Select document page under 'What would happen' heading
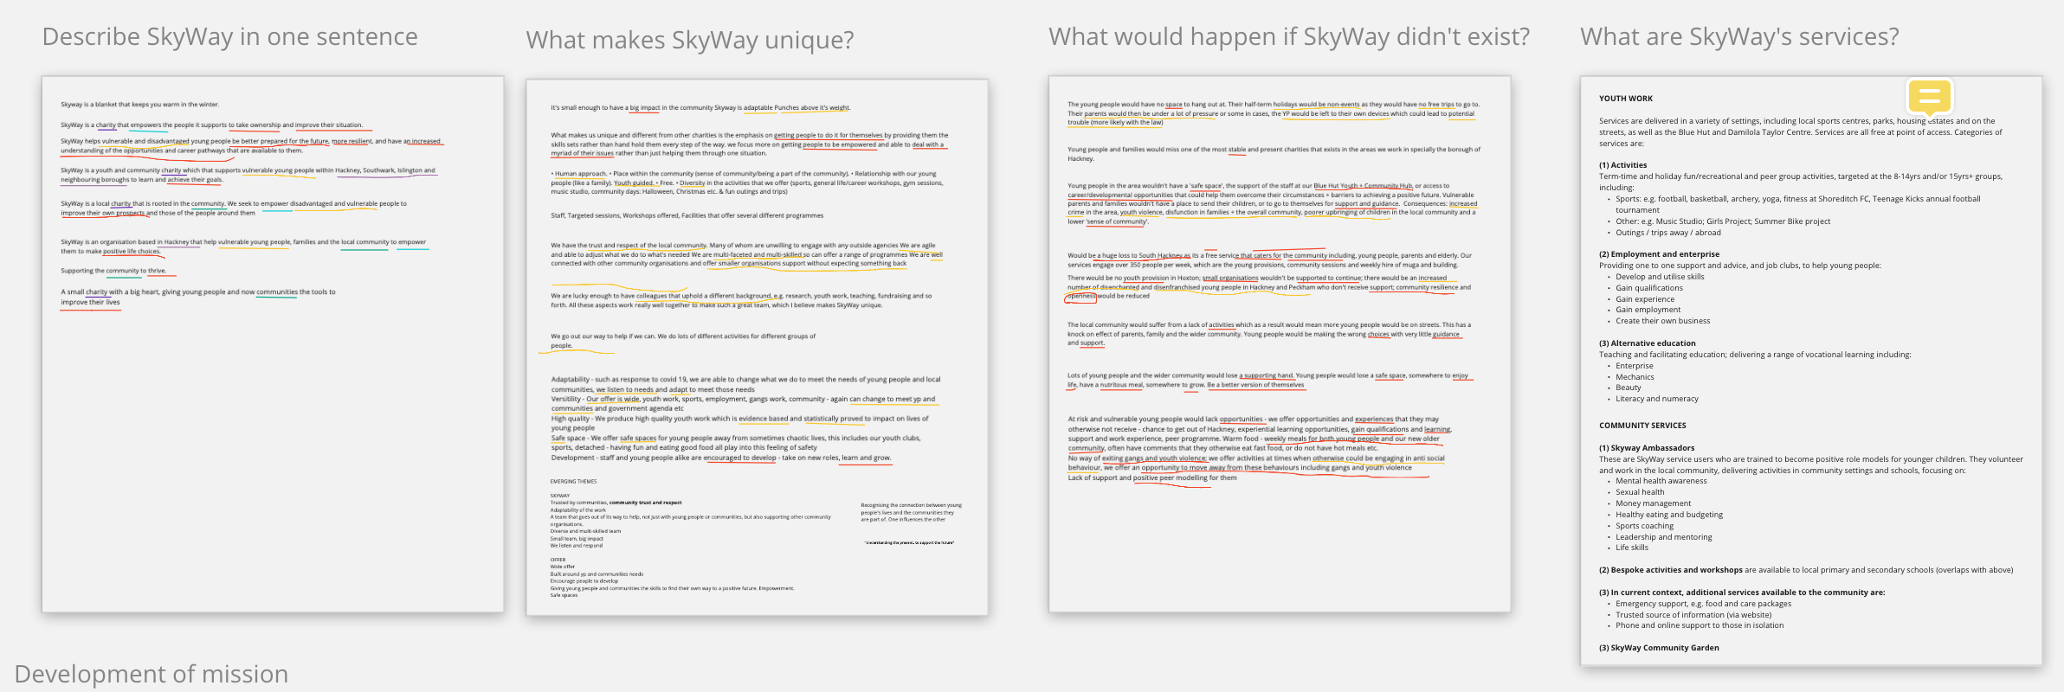The image size is (2064, 692). coord(1280,344)
